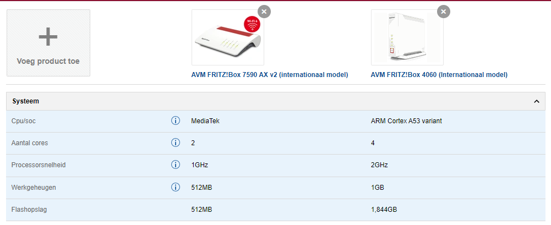
Task: Click the FRITZ!Box 4060 product image
Action: [407, 37]
